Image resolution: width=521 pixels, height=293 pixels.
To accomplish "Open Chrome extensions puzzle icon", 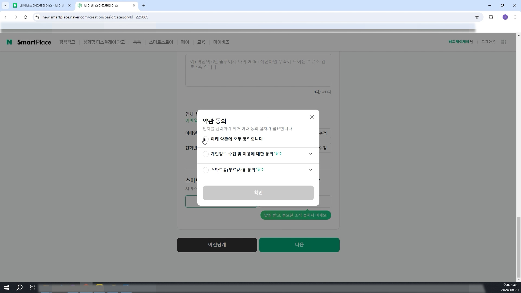I will pos(491,17).
